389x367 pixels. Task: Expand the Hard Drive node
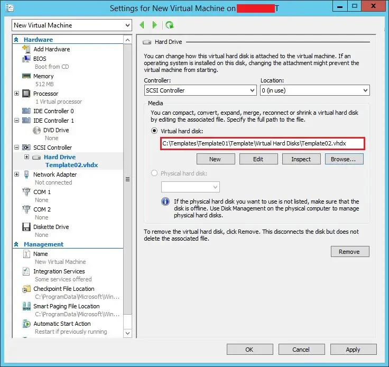[x=27, y=157]
